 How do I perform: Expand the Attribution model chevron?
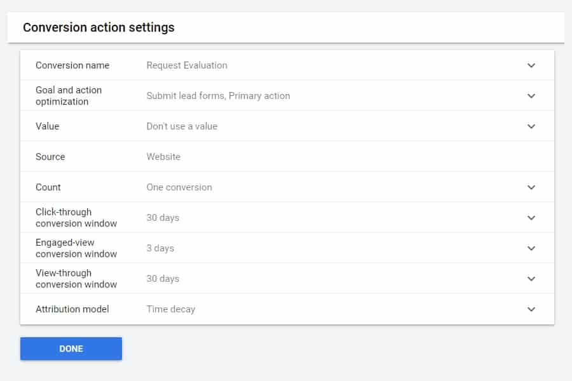[531, 309]
